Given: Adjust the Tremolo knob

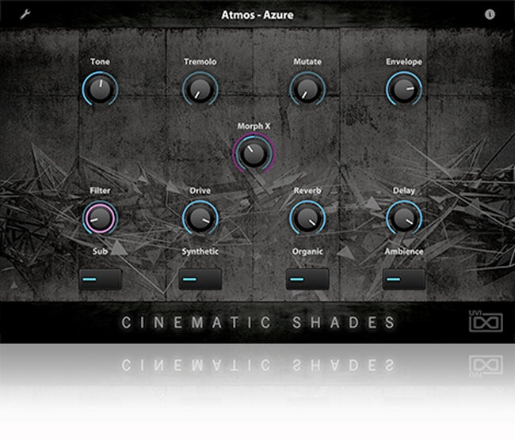Looking at the screenshot, I should pos(200,89).
